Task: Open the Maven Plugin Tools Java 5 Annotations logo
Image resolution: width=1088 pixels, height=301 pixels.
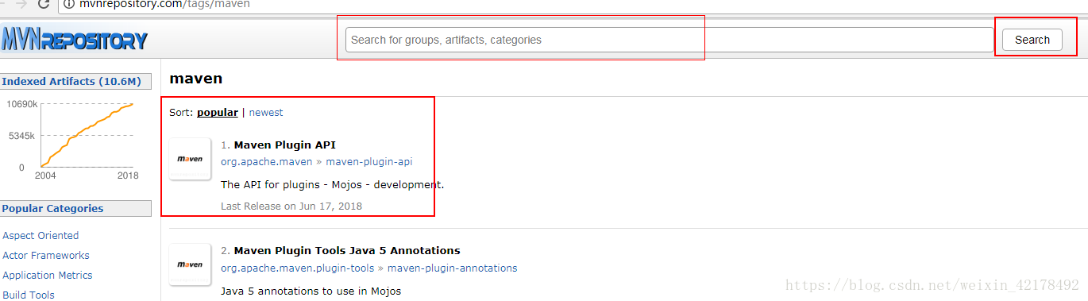Action: [x=190, y=264]
